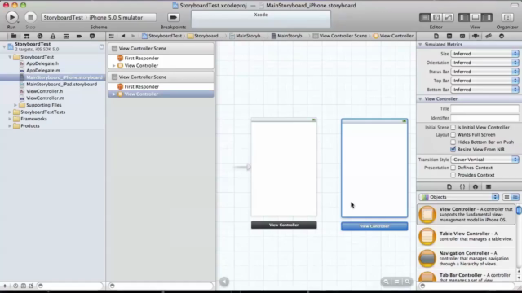Show the Issue navigator tab
Viewport: 522px width, 293px height.
coord(53,36)
